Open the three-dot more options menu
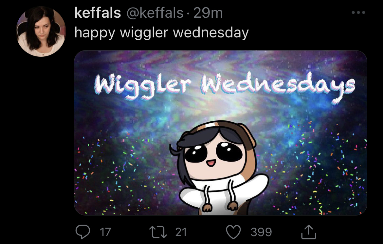This screenshot has width=383, height=244. [x=358, y=12]
